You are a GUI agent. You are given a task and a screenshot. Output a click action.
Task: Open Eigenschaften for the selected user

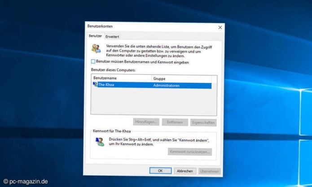[203, 122]
